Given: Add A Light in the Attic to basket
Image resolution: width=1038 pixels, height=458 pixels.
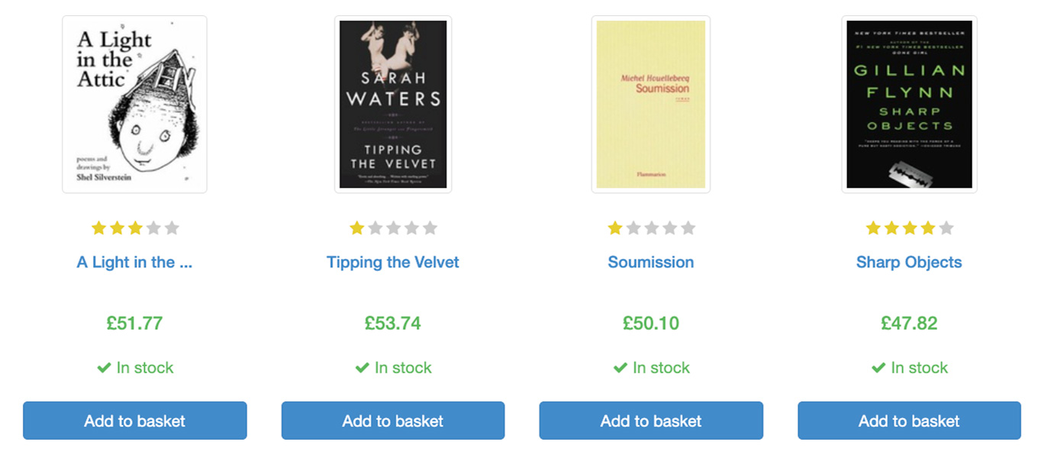Looking at the screenshot, I should click(135, 421).
